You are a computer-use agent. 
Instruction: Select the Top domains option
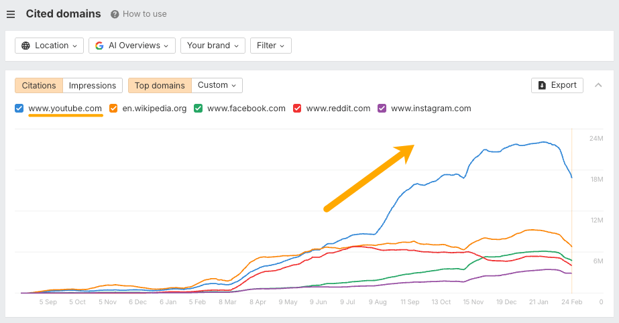click(x=160, y=85)
